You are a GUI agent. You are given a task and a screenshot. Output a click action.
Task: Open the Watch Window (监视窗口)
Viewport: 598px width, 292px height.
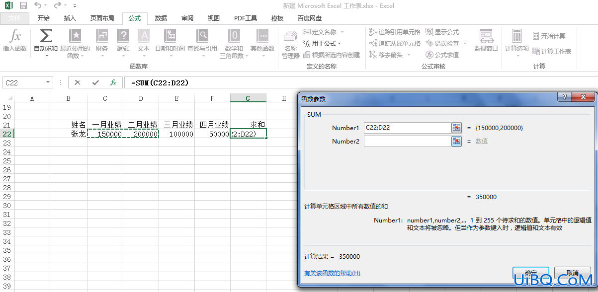486,41
